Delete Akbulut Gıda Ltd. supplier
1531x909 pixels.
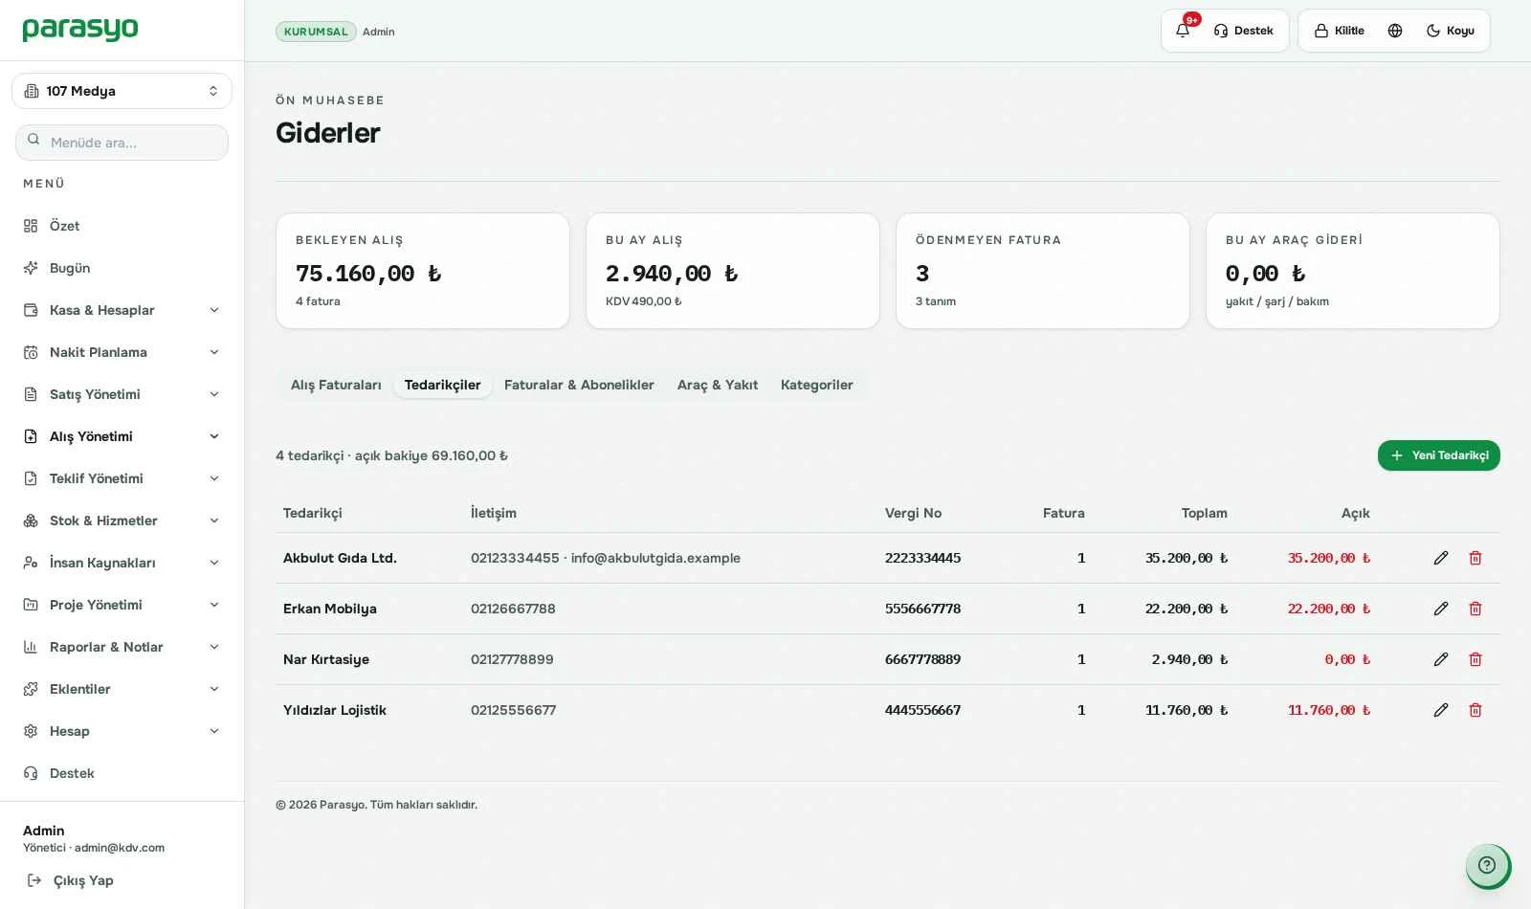coord(1476,558)
